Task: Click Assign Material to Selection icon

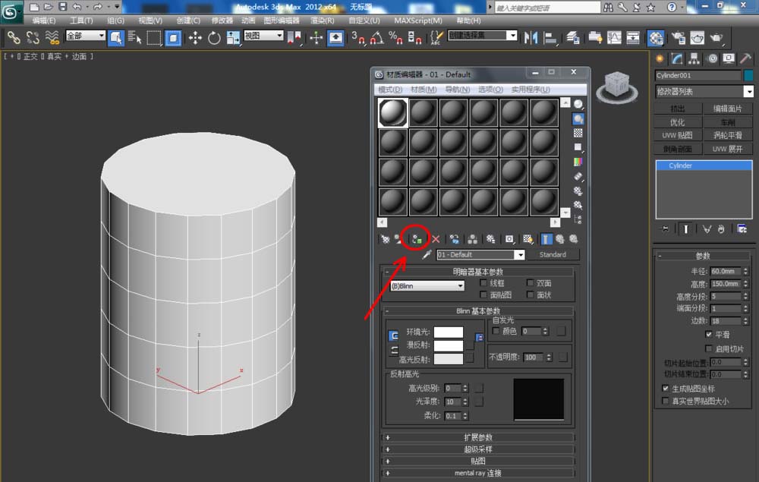Action: [x=417, y=239]
